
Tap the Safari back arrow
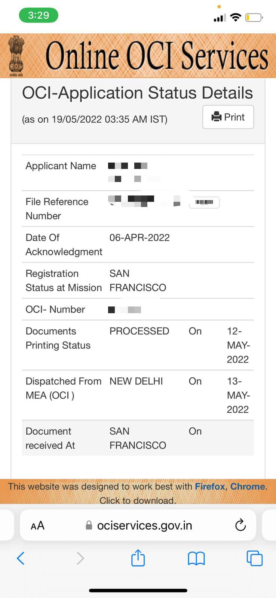click(x=21, y=558)
